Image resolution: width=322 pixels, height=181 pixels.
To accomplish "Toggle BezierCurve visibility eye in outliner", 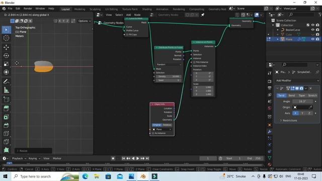I will point(312,30).
